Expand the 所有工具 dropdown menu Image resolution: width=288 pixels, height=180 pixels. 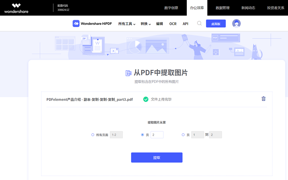click(127, 24)
